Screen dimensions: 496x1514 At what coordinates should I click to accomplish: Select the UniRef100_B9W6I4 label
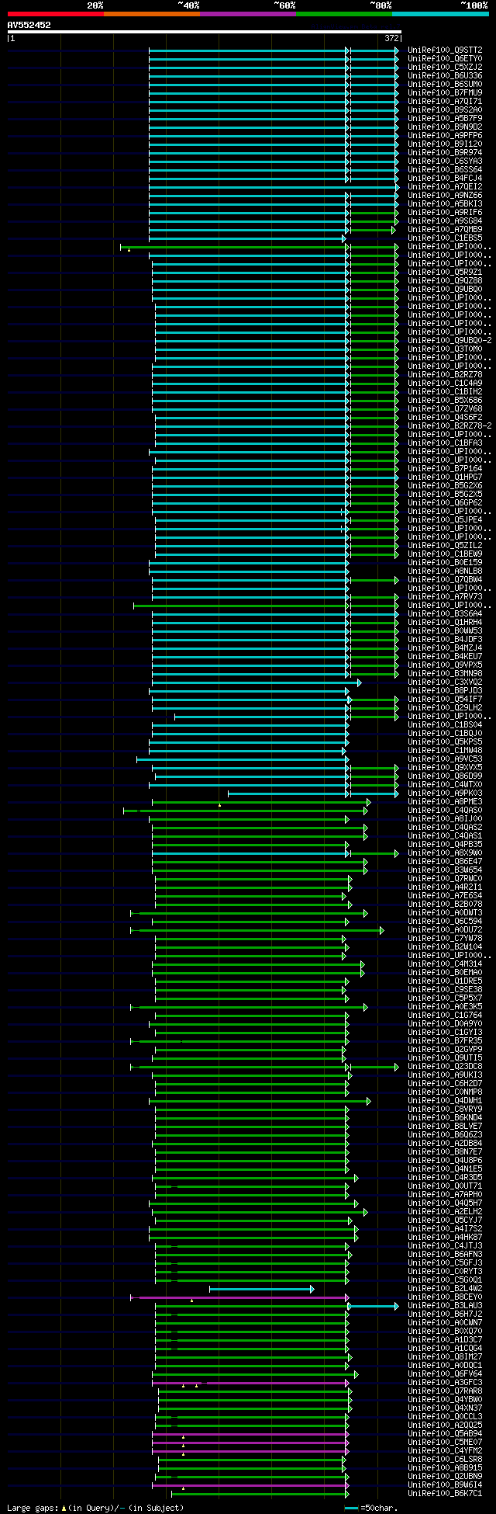pyautogui.click(x=445, y=1484)
